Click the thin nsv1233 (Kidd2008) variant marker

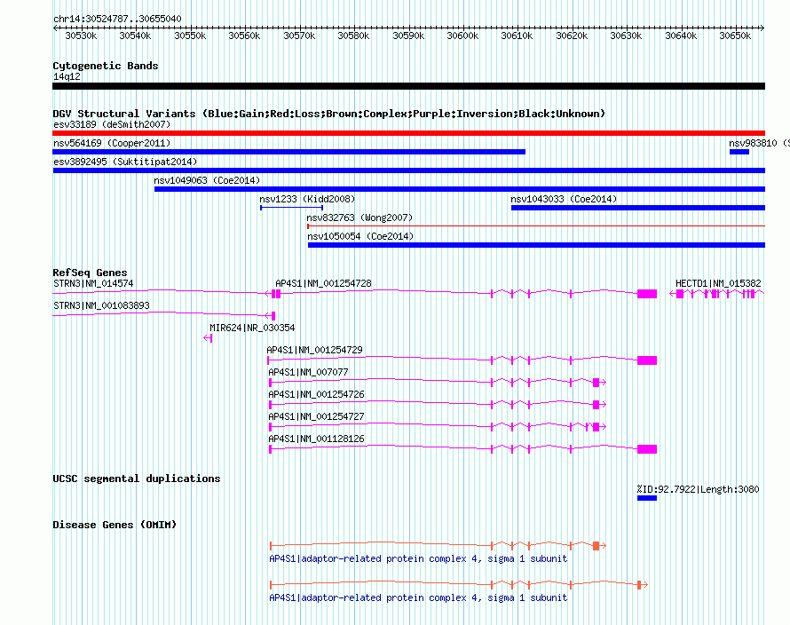(292, 207)
